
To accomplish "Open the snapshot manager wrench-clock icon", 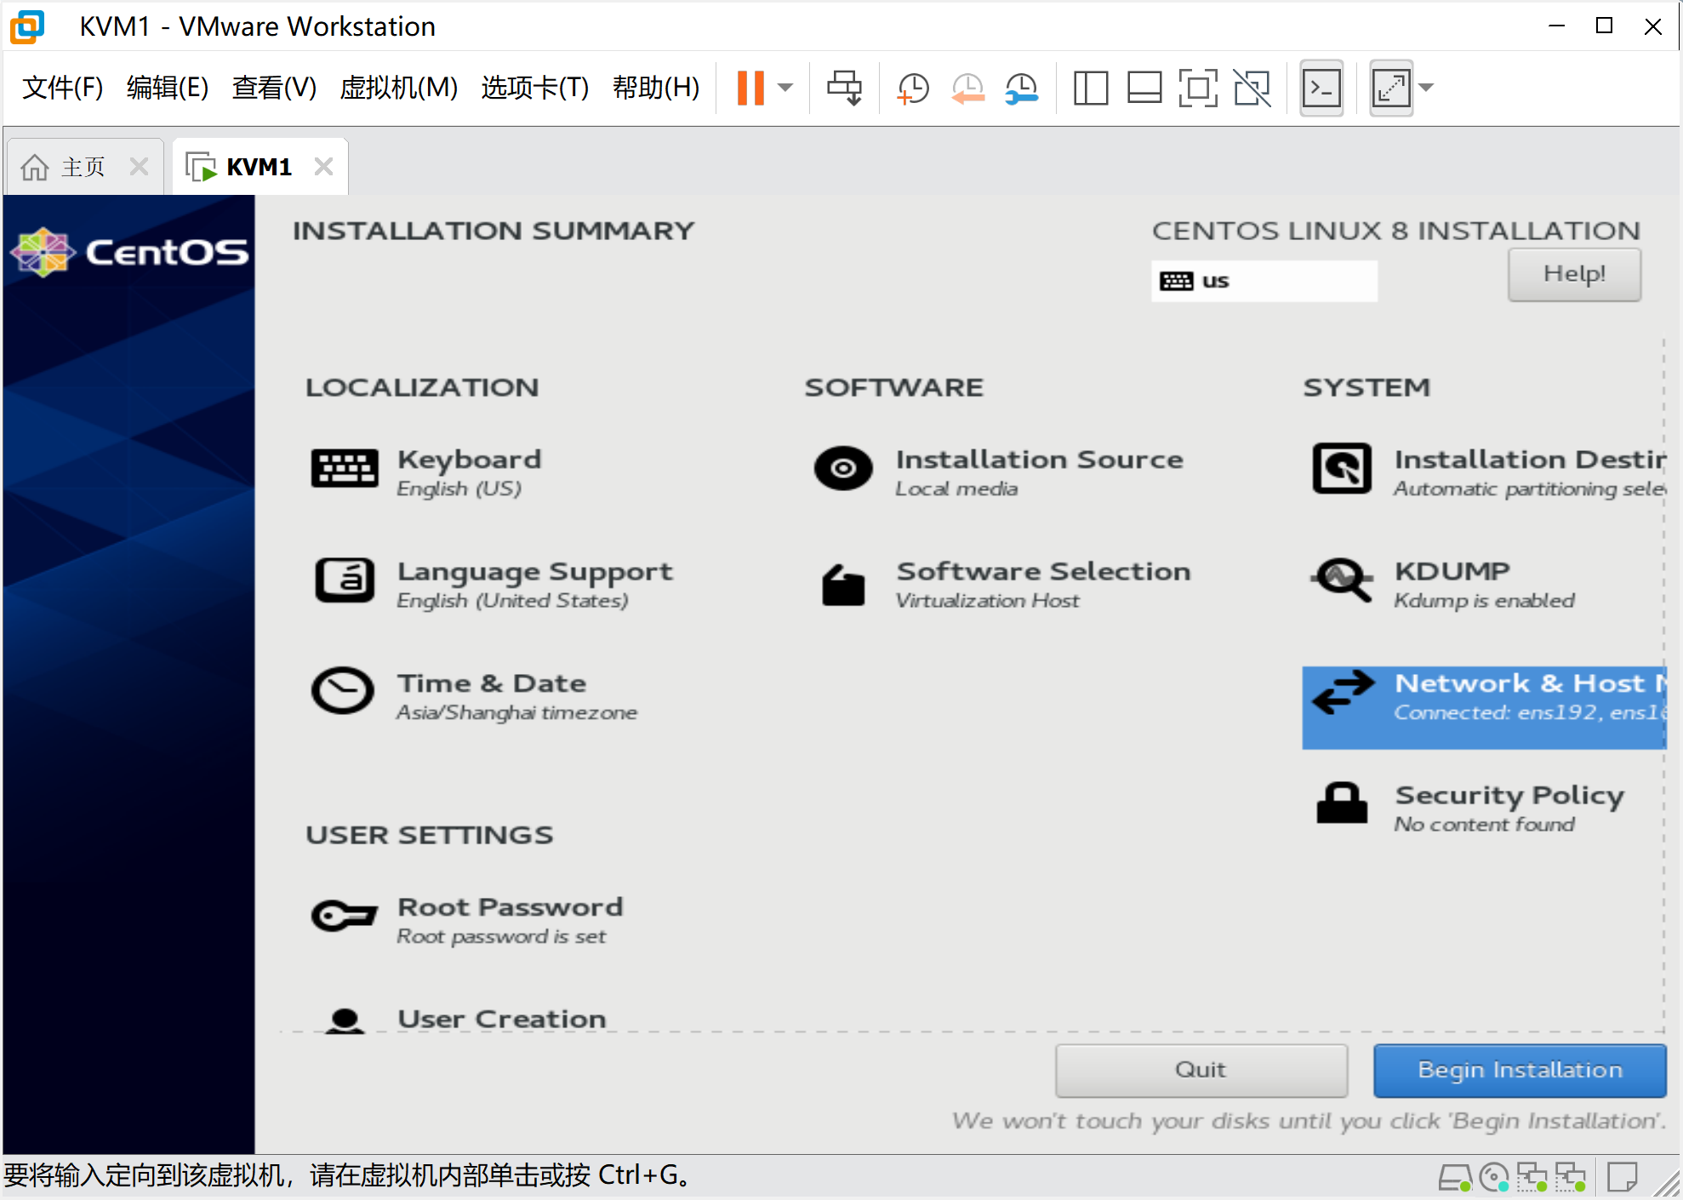I will click(x=1021, y=88).
